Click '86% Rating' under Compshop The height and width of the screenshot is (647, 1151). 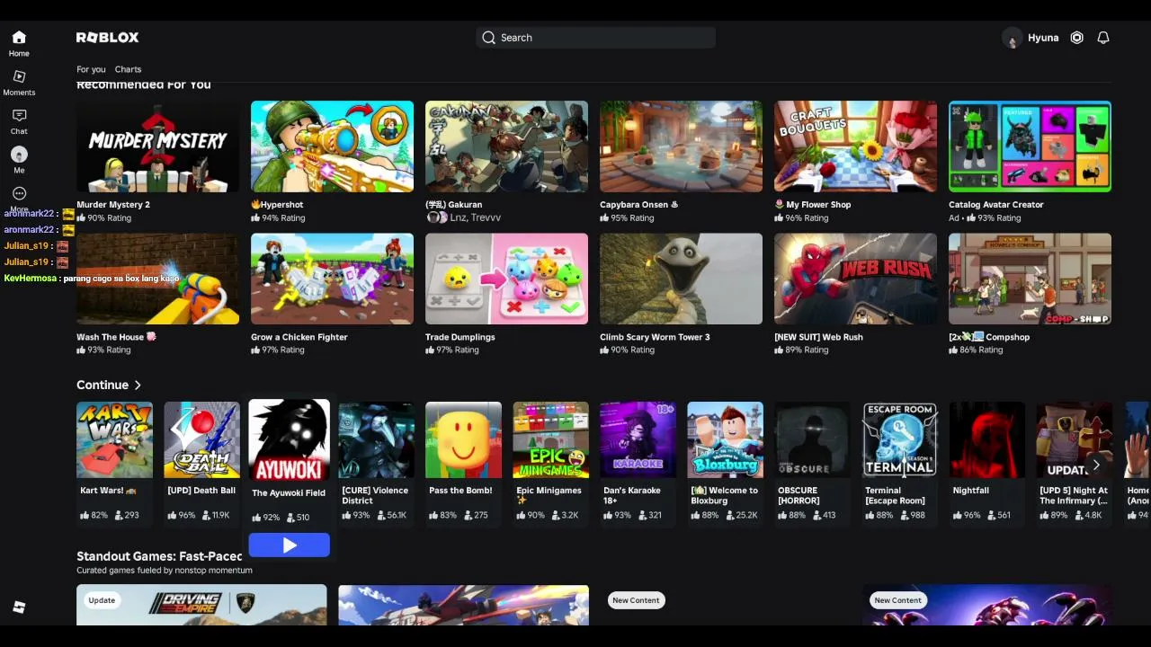[x=976, y=350]
